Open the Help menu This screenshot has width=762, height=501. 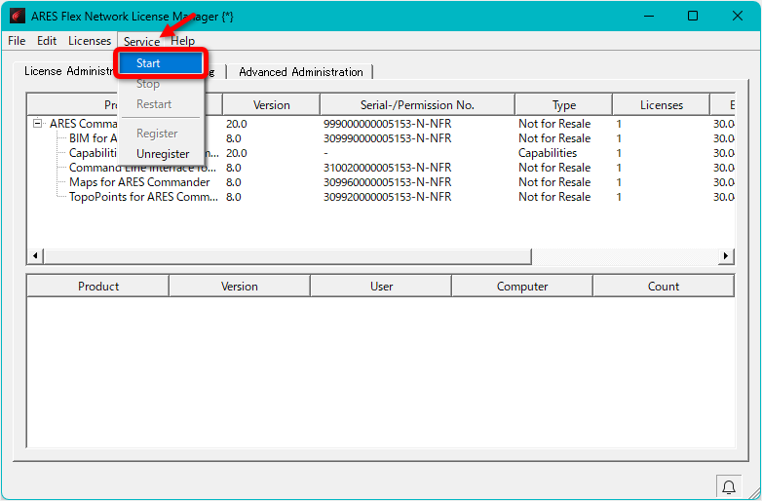[183, 41]
